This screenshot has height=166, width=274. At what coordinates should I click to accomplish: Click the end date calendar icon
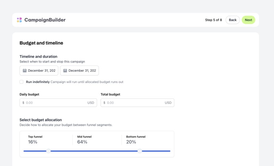[x=65, y=71]
